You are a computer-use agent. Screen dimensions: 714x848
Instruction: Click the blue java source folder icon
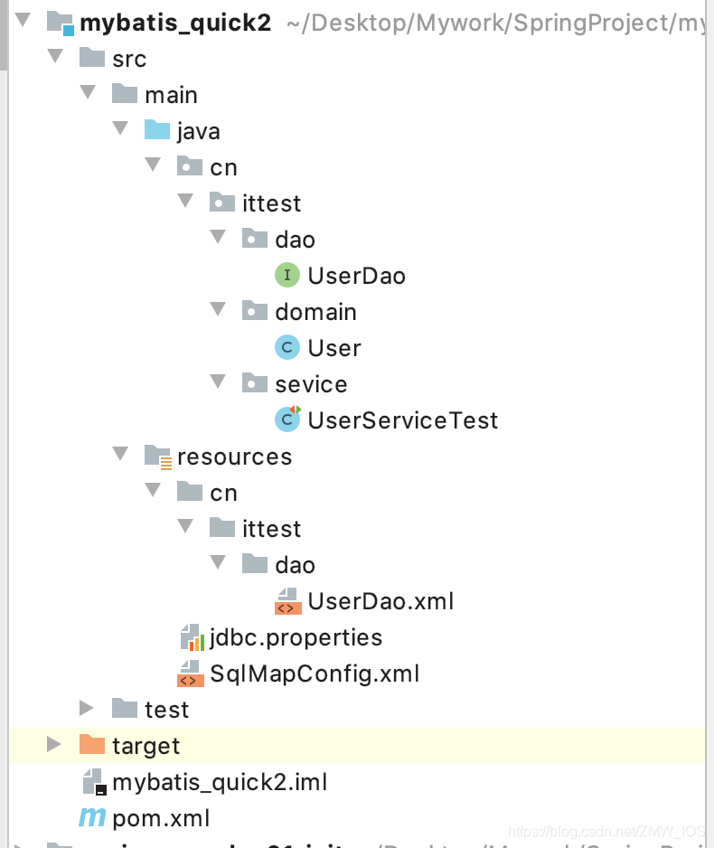(157, 130)
